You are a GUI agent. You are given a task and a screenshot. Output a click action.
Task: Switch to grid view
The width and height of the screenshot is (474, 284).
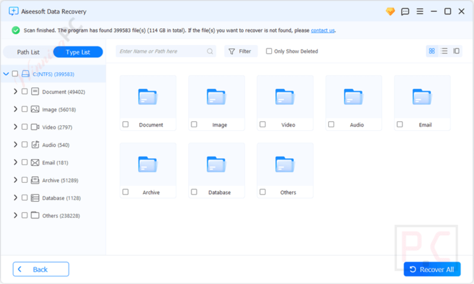point(432,51)
